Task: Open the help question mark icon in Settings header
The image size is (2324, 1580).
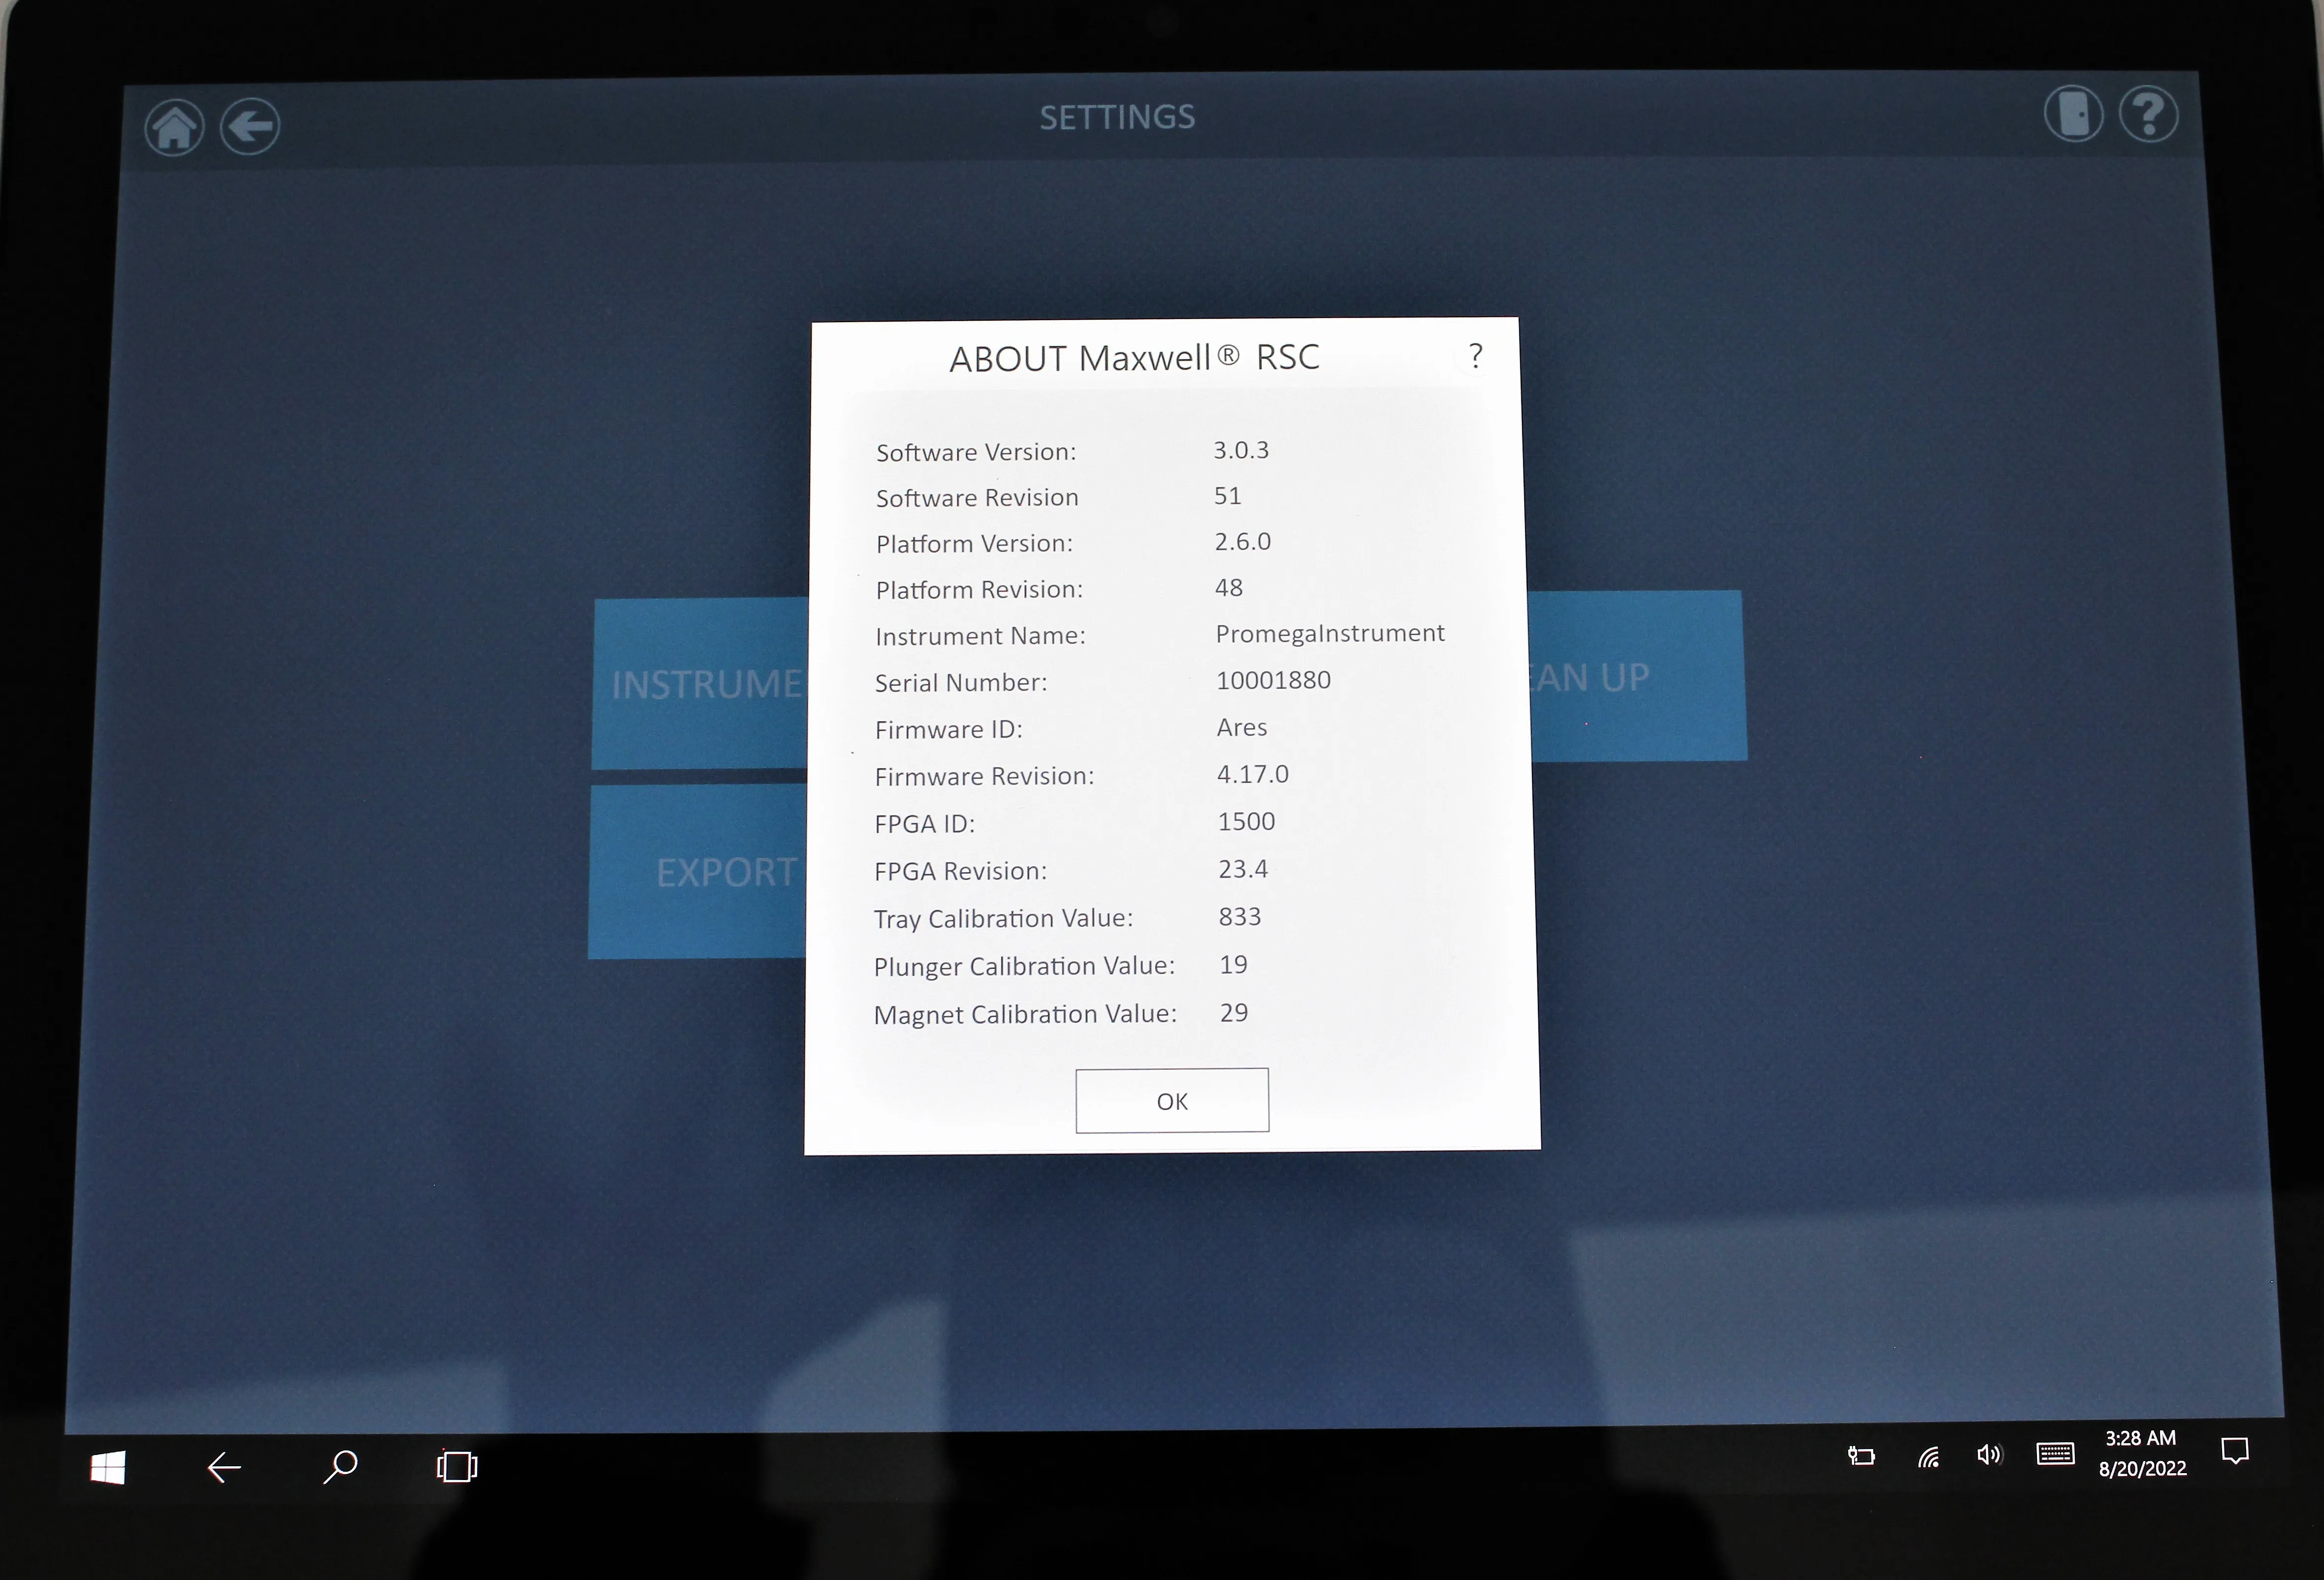Action: coord(2148,114)
